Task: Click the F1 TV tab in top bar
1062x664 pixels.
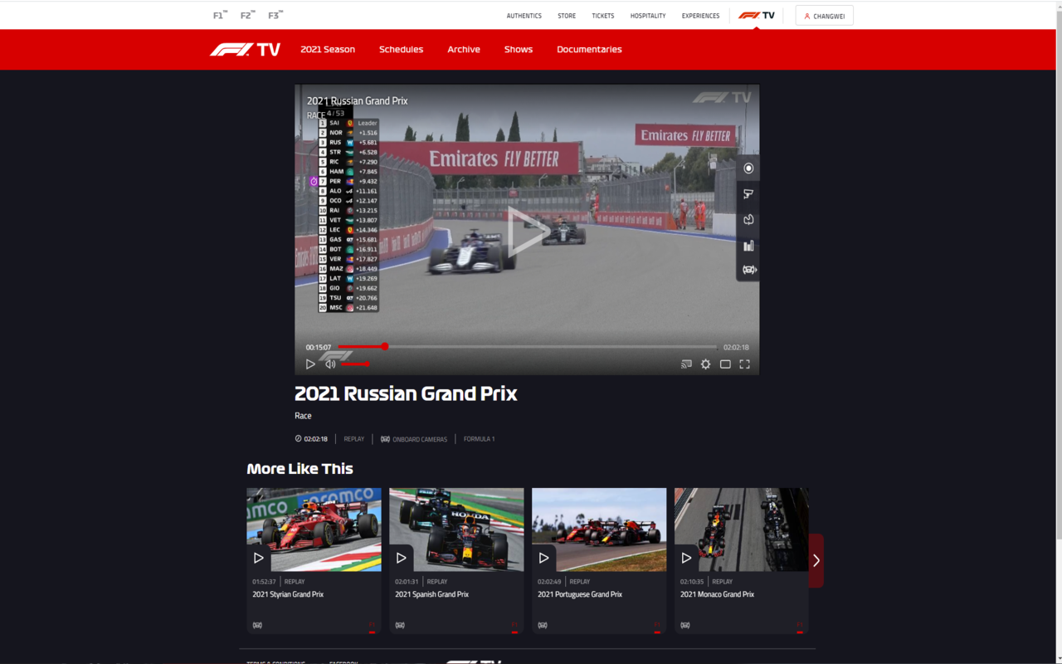Action: pos(756,16)
